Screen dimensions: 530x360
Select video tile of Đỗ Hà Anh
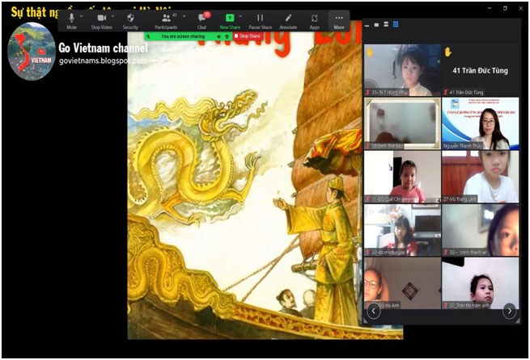pyautogui.click(x=402, y=283)
